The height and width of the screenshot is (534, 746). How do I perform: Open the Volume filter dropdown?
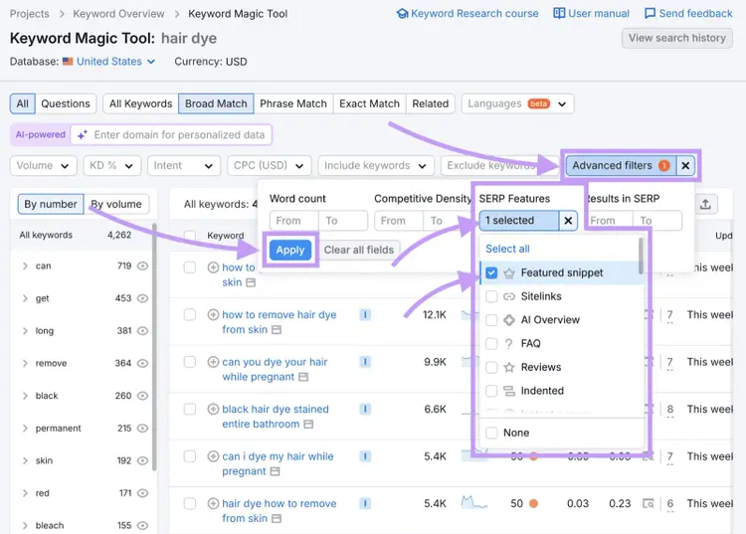pyautogui.click(x=44, y=165)
